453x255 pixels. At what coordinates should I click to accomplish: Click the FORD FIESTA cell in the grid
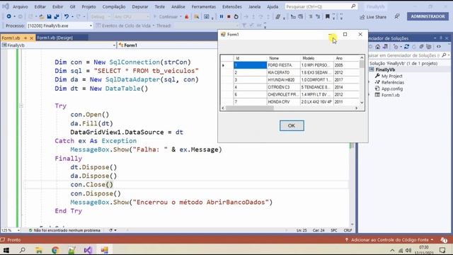[x=284, y=65]
